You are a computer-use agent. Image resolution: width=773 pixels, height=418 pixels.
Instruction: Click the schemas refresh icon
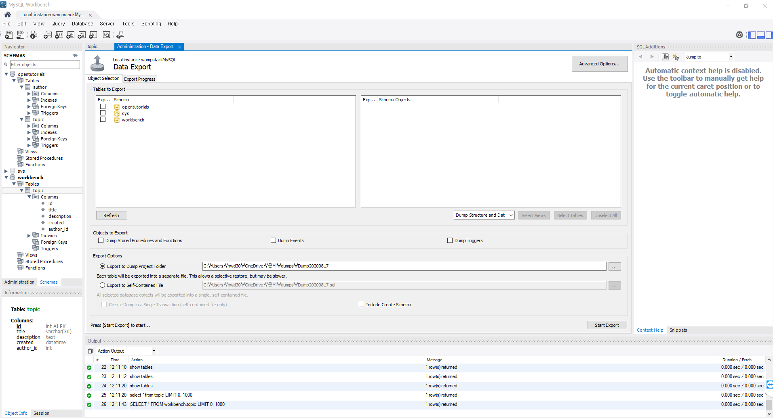(75, 55)
